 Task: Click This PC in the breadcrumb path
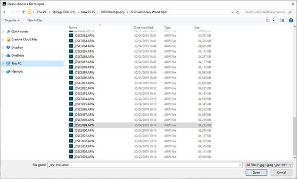[41, 12]
